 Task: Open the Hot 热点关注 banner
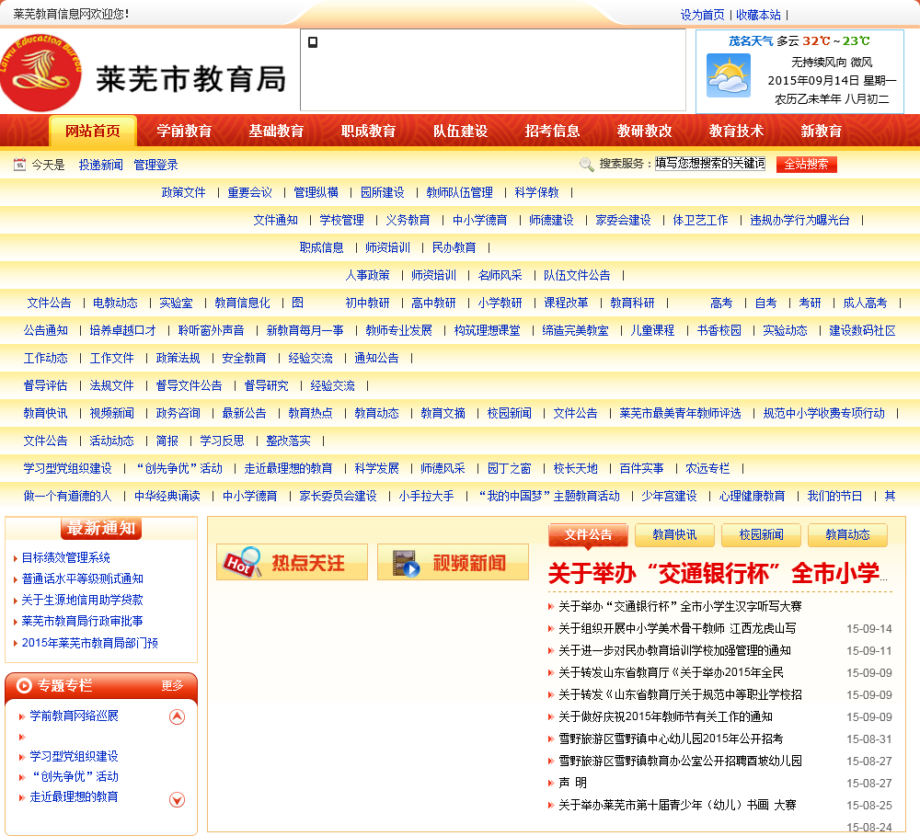click(x=292, y=562)
